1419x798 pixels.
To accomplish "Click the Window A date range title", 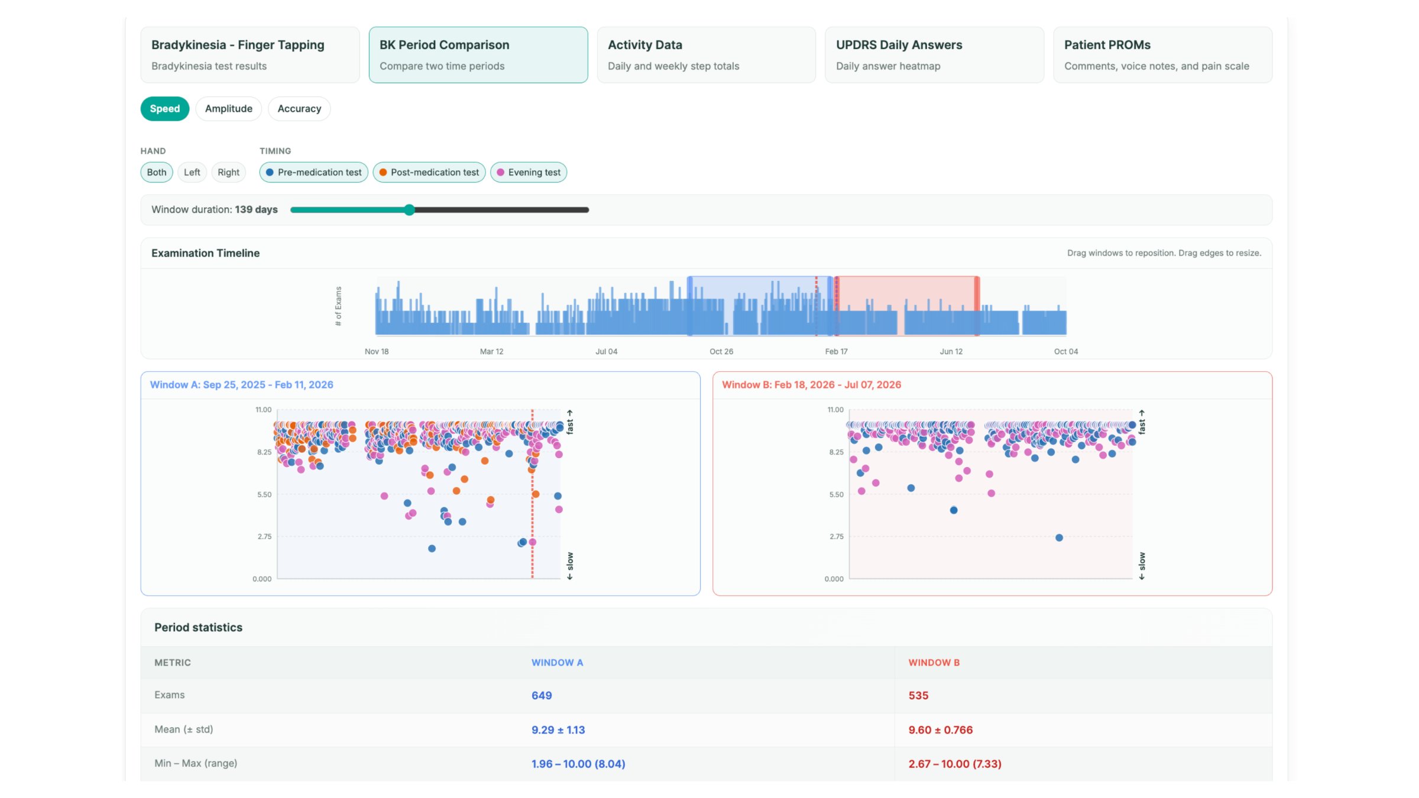I will (241, 385).
